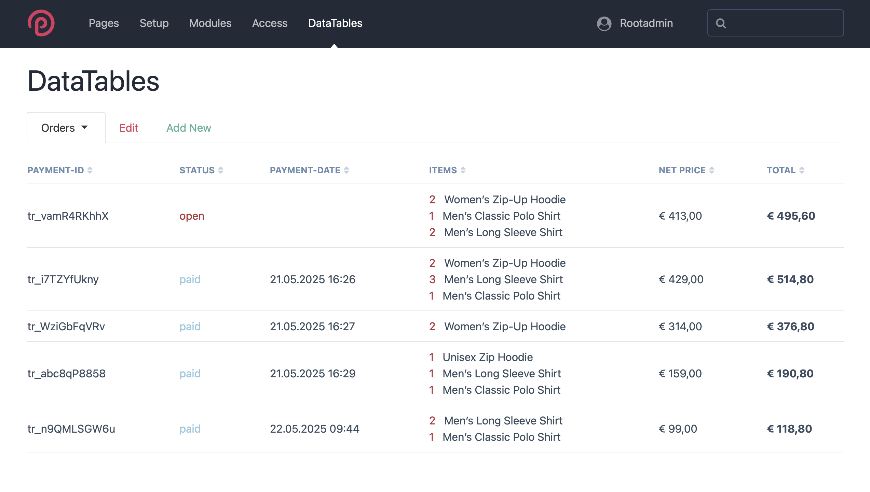Screen dimensions: 870x492
Task: Select the DataTables menu item
Action: (335, 23)
